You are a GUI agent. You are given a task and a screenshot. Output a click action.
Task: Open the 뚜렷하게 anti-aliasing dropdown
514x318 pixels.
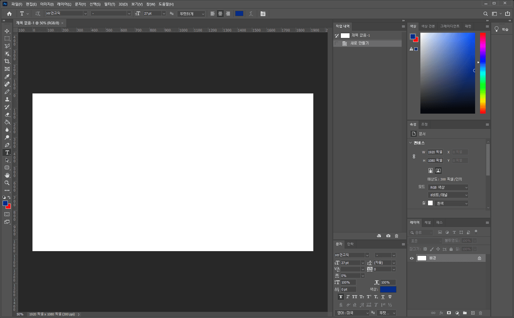pyautogui.click(x=191, y=14)
